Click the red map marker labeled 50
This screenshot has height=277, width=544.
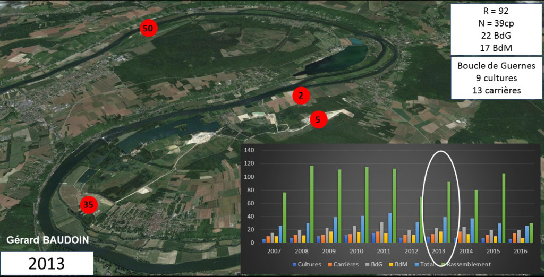tap(149, 29)
